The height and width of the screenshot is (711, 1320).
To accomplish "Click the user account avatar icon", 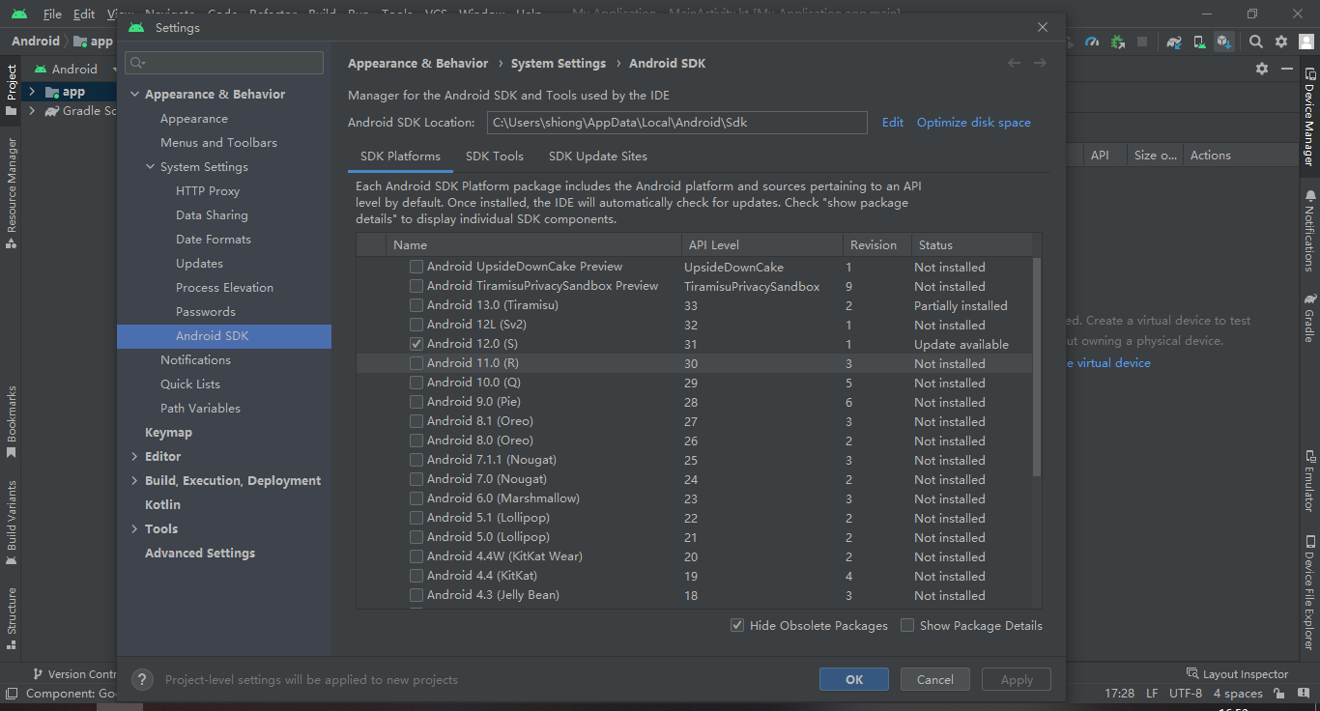I will click(1306, 42).
